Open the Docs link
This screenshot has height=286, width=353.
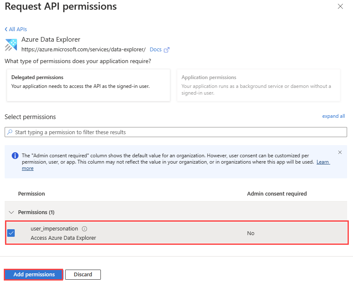tap(155, 50)
